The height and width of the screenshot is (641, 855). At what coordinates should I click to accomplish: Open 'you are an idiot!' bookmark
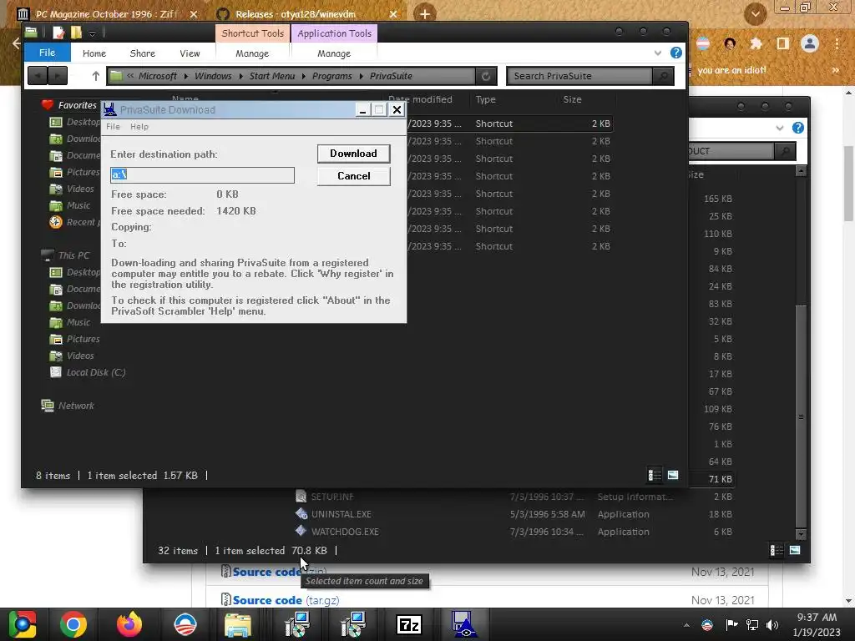coord(731,70)
